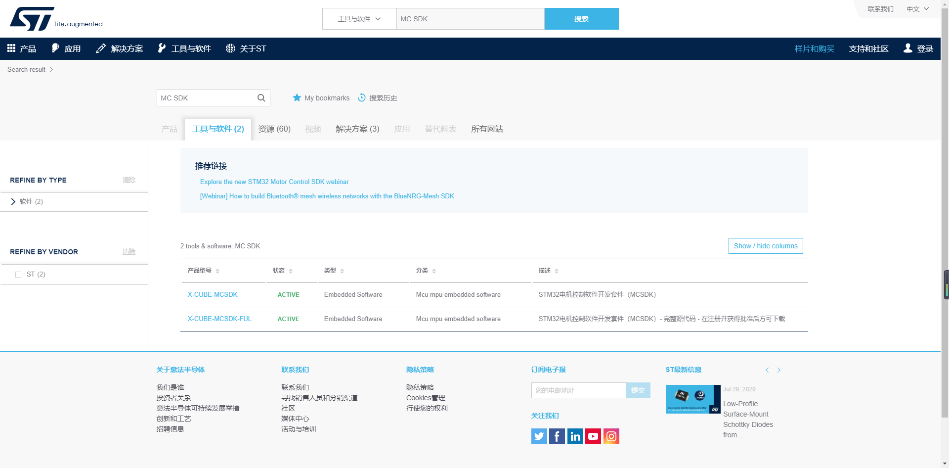Screen dimensions: 949x468
Task: Open ST Twitter page
Action: click(539, 436)
